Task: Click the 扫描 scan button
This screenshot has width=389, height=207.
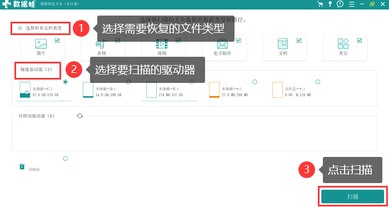Action: pyautogui.click(x=352, y=197)
